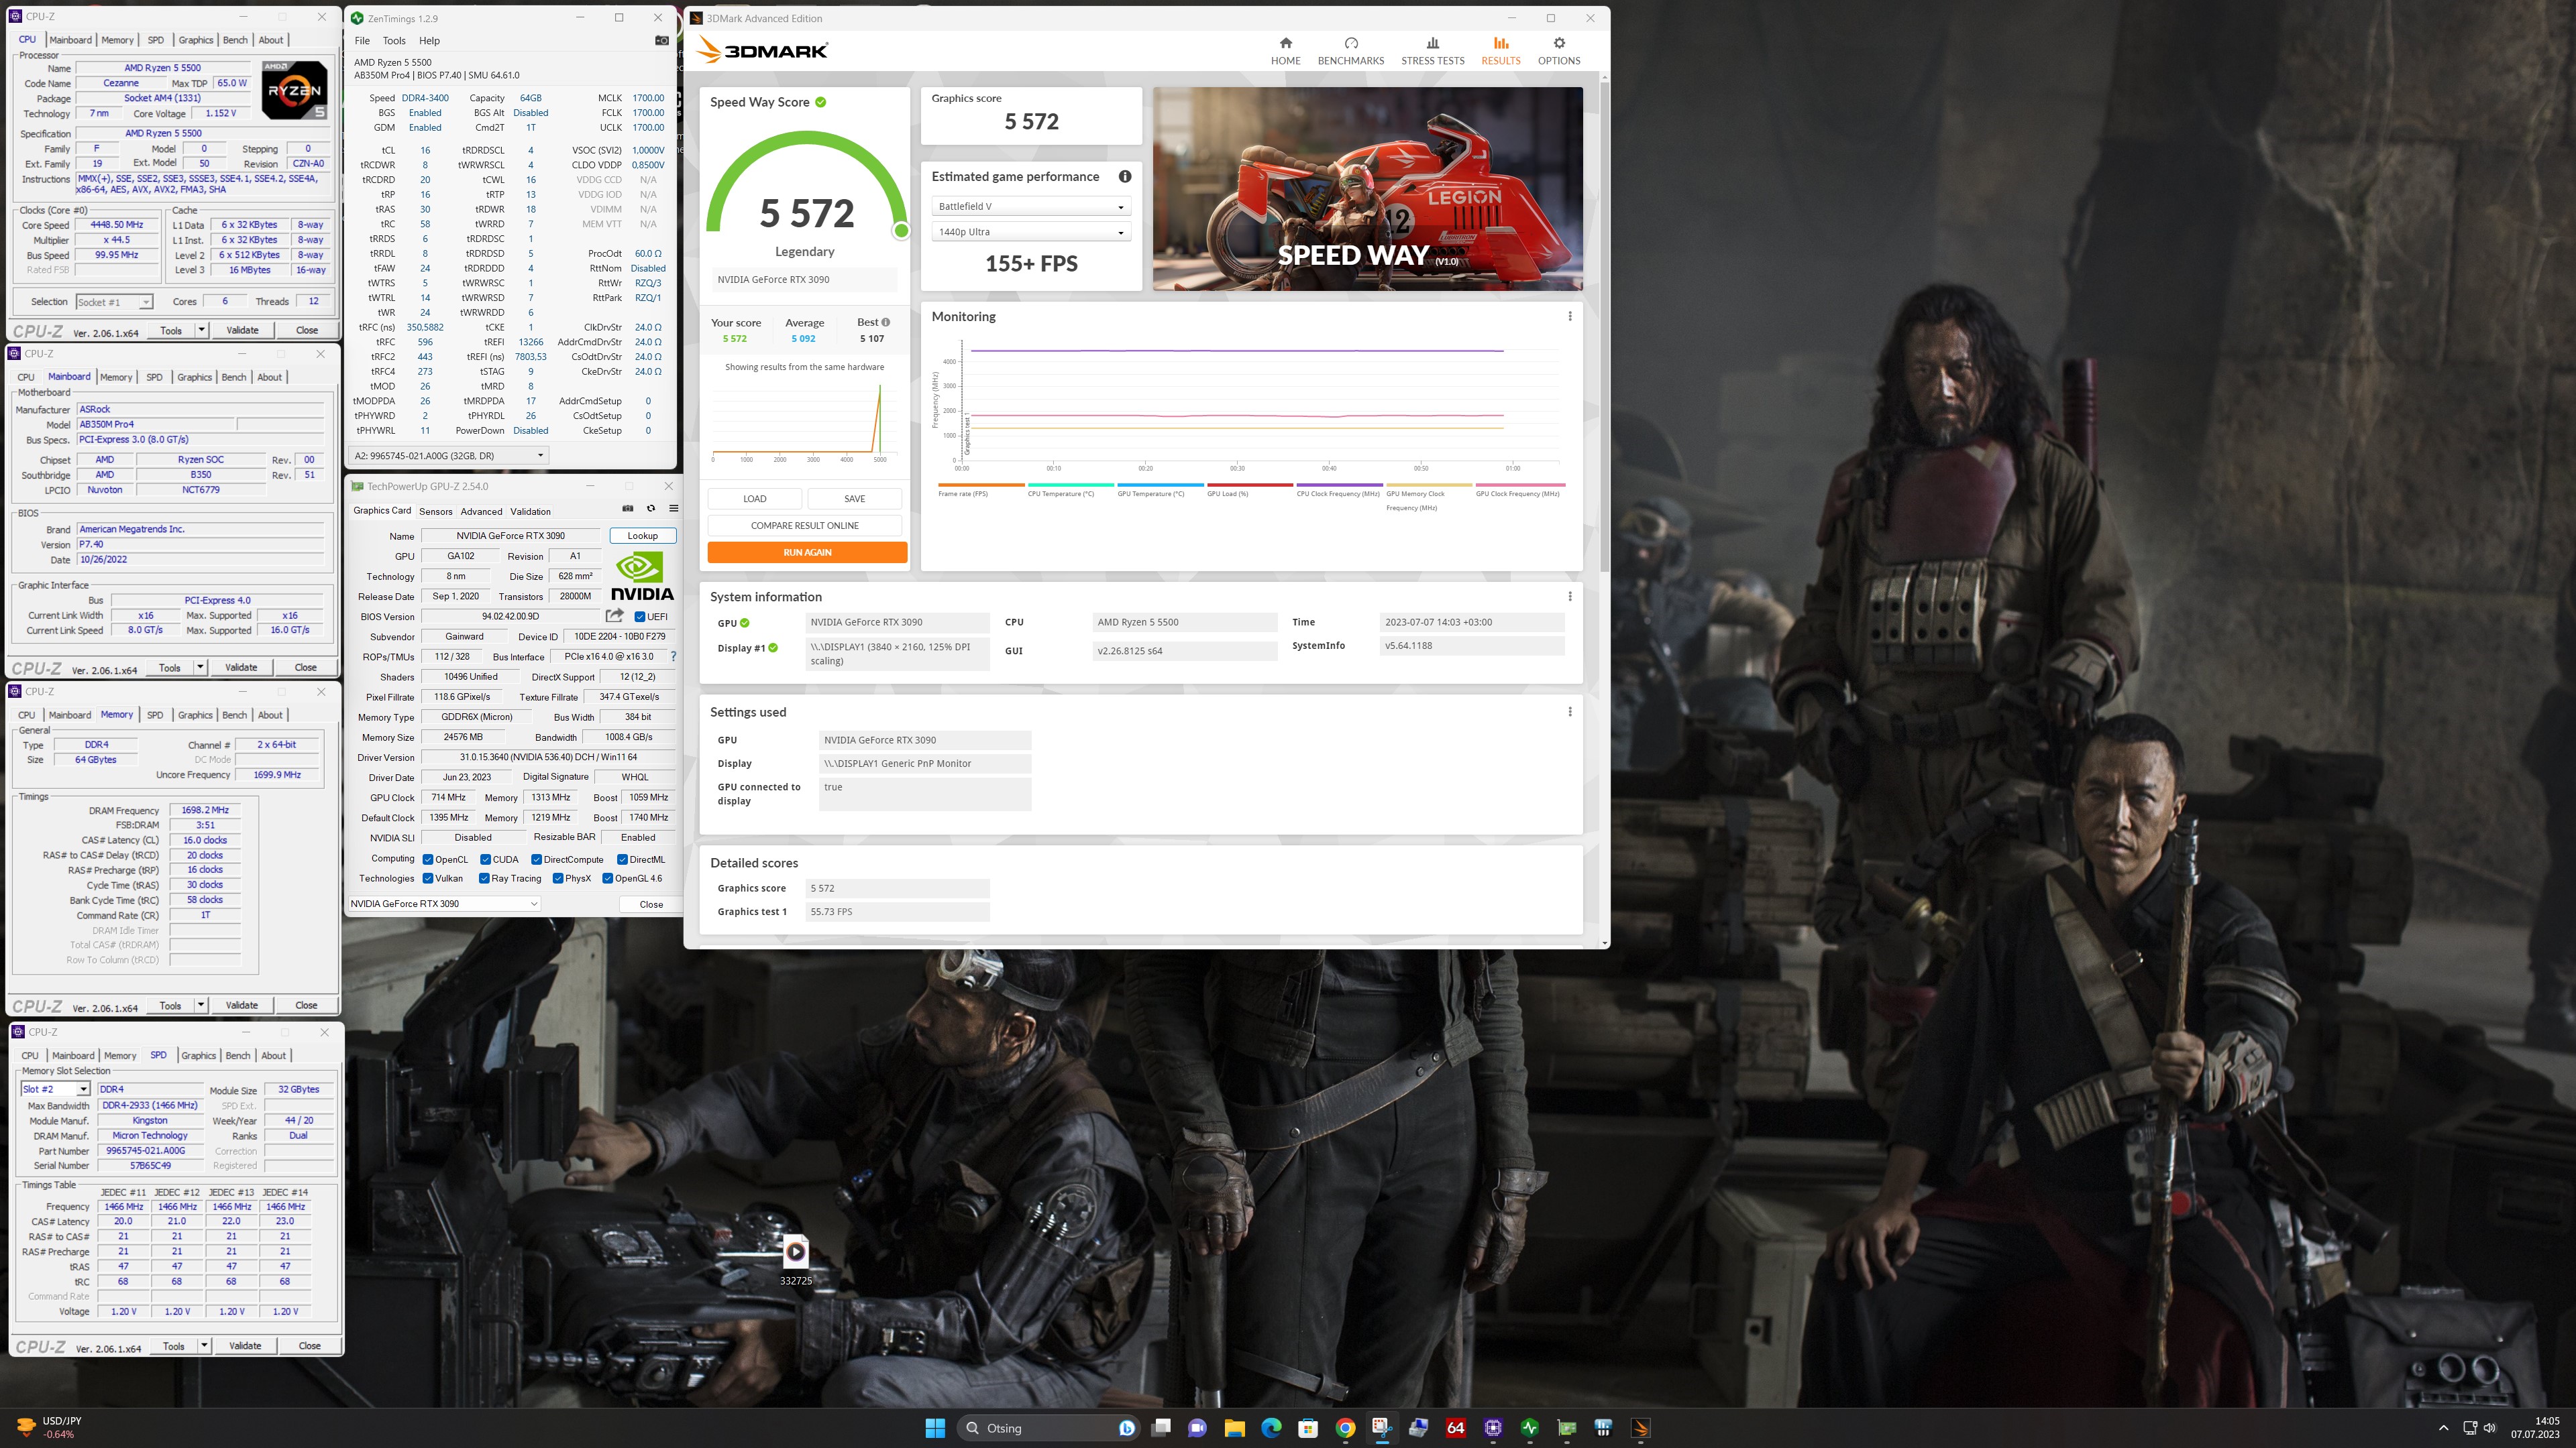Viewport: 2576px width, 1448px height.
Task: Select the 332725 desktop file icon
Action: [796, 1259]
